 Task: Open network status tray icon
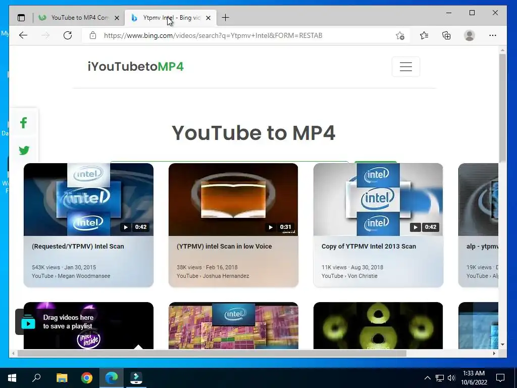point(440,378)
